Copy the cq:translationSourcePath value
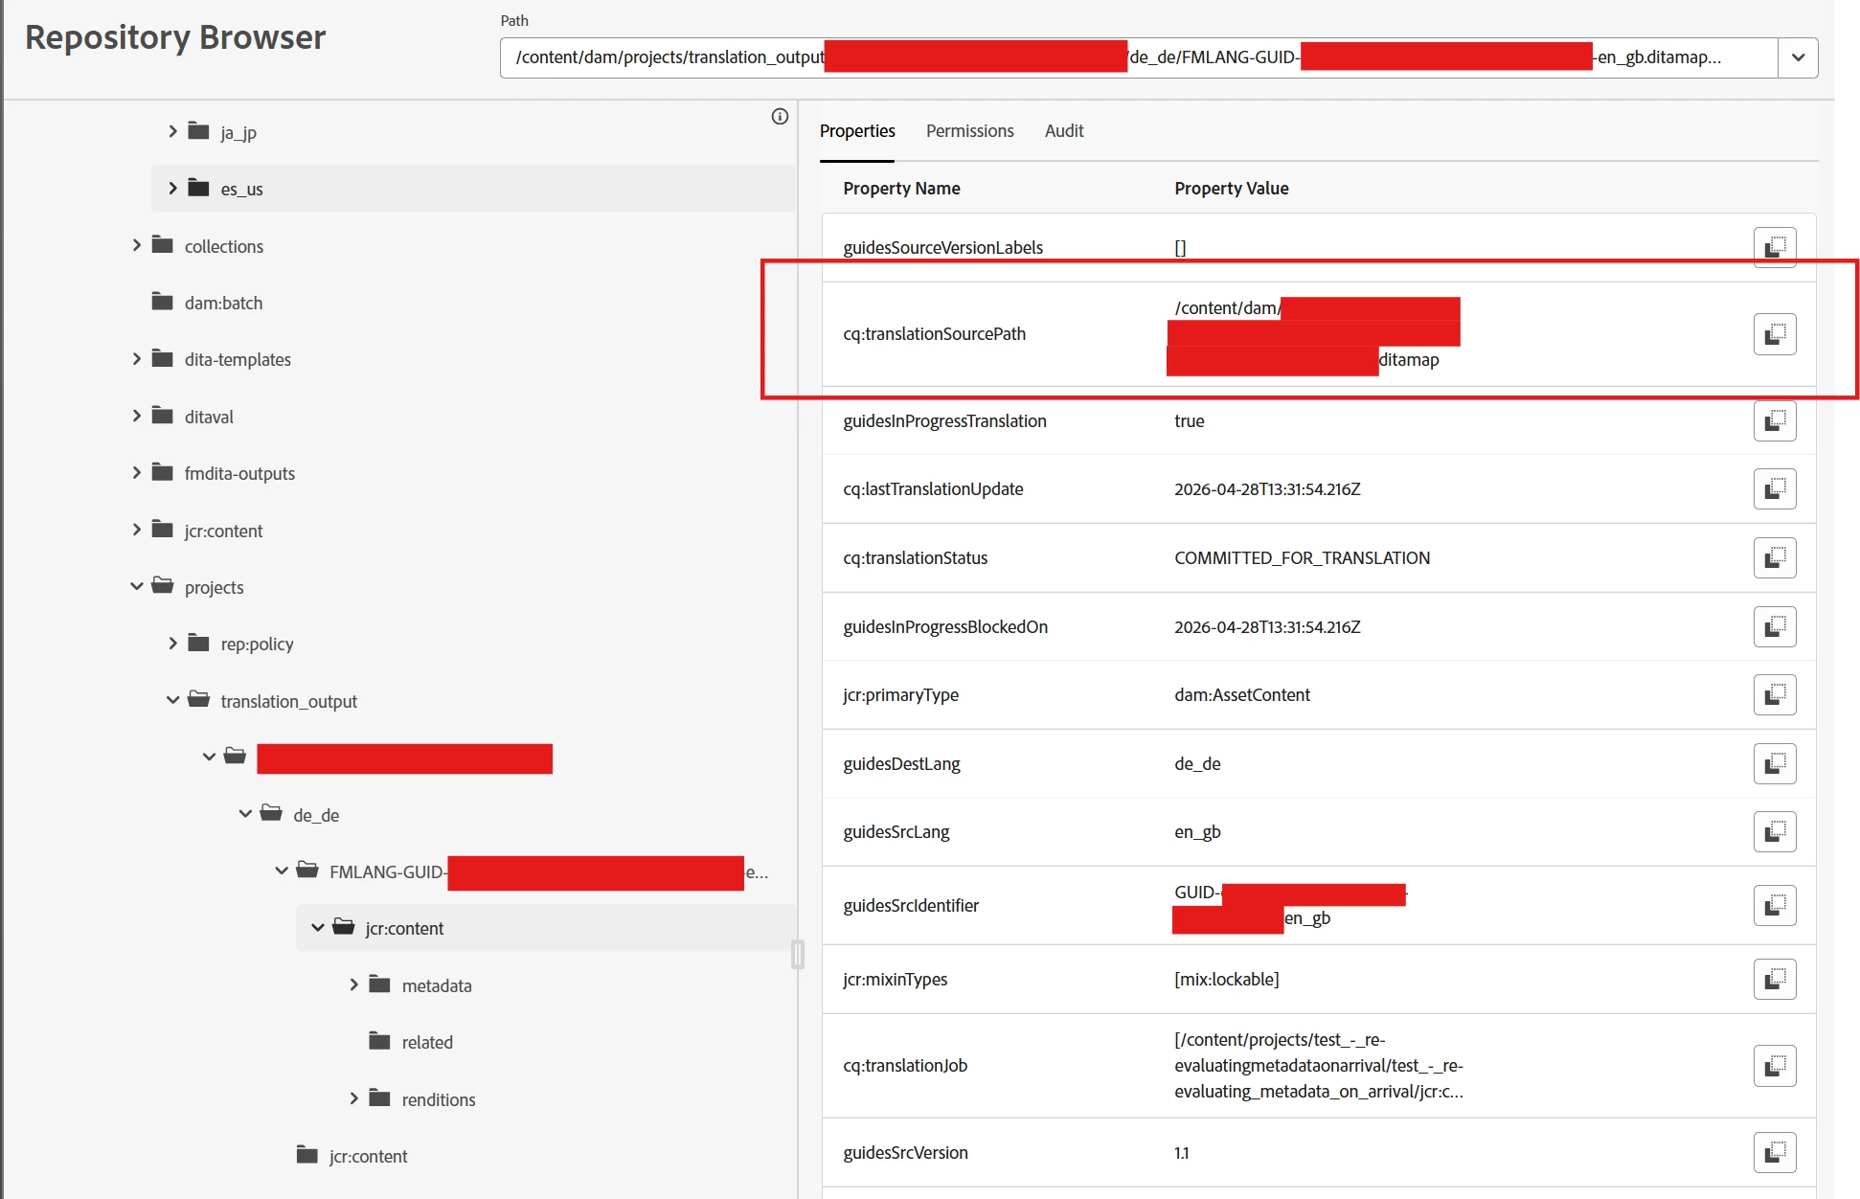 tap(1774, 334)
